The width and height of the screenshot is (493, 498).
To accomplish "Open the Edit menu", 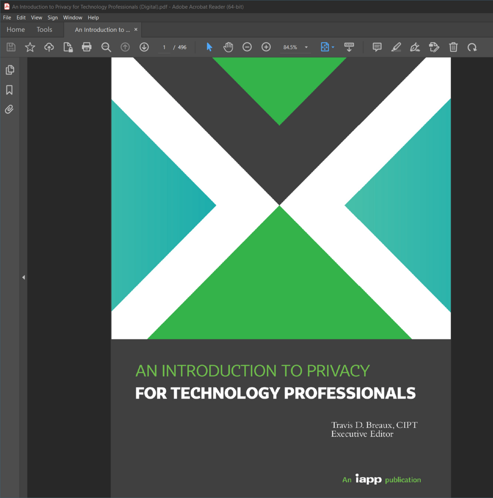I will (x=21, y=18).
